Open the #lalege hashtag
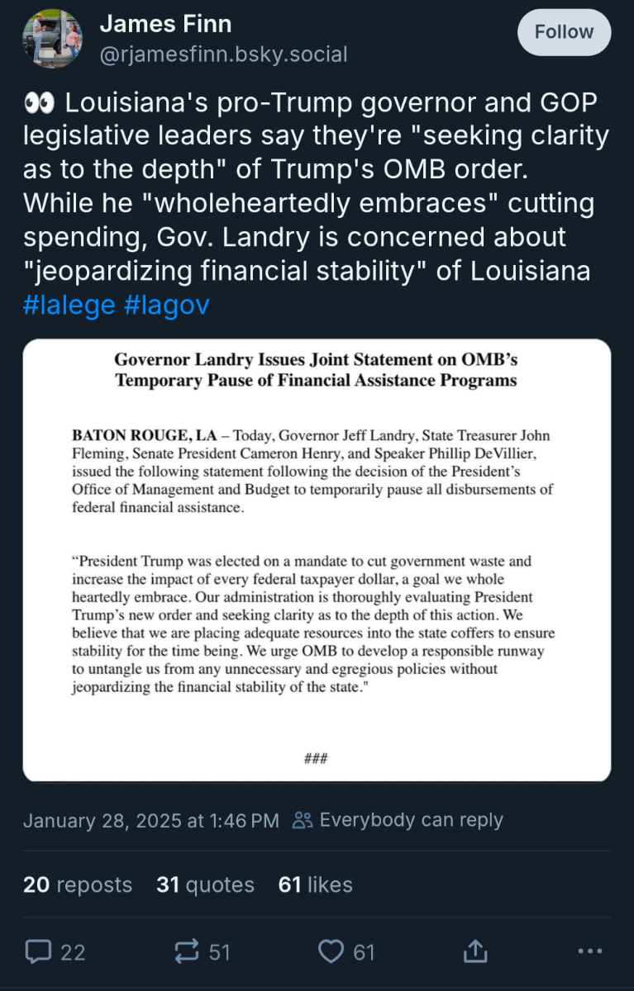 [69, 306]
